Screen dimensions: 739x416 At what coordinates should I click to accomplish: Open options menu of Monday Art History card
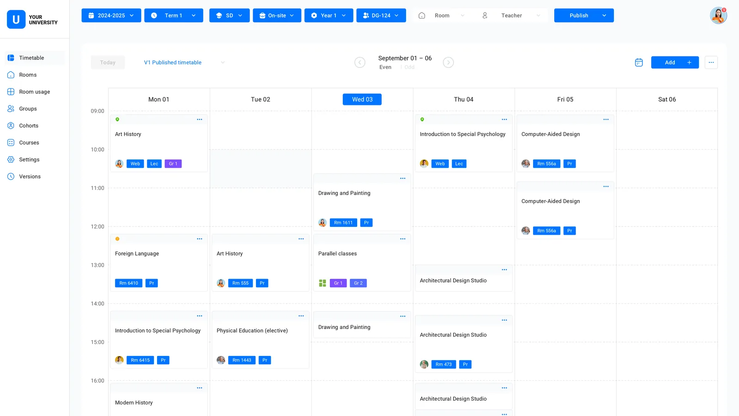200,119
